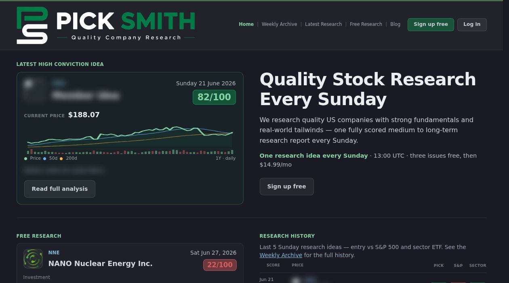Open Free Research in the navigation
The height and width of the screenshot is (283, 509).
tap(366, 24)
